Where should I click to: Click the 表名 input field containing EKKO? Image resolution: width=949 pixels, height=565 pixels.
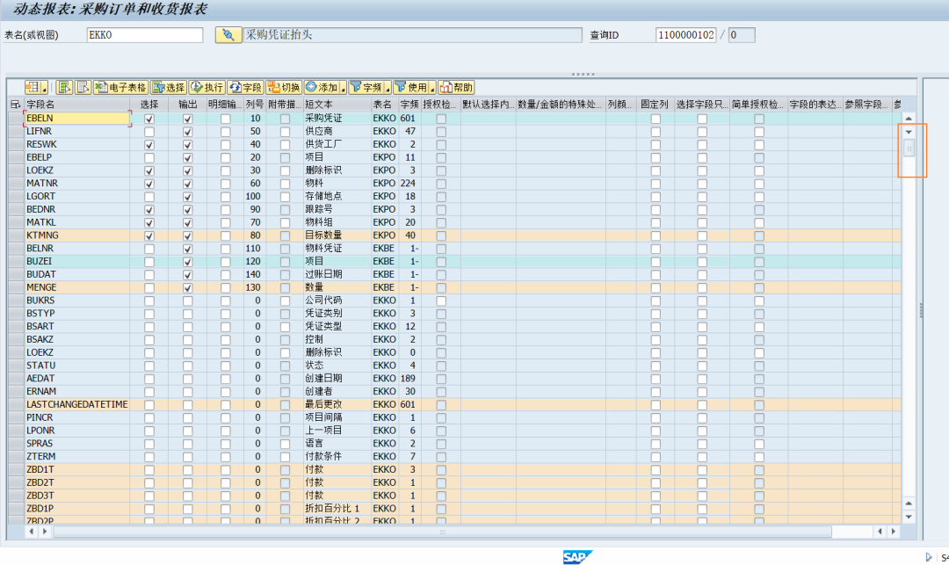click(x=145, y=35)
